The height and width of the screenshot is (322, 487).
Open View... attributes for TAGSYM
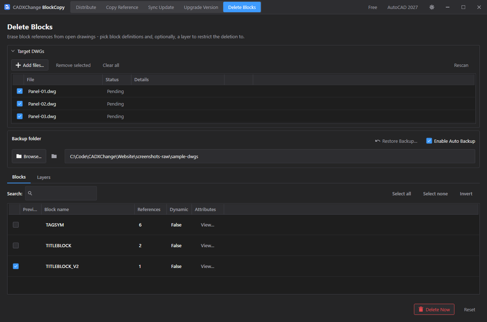(207, 225)
